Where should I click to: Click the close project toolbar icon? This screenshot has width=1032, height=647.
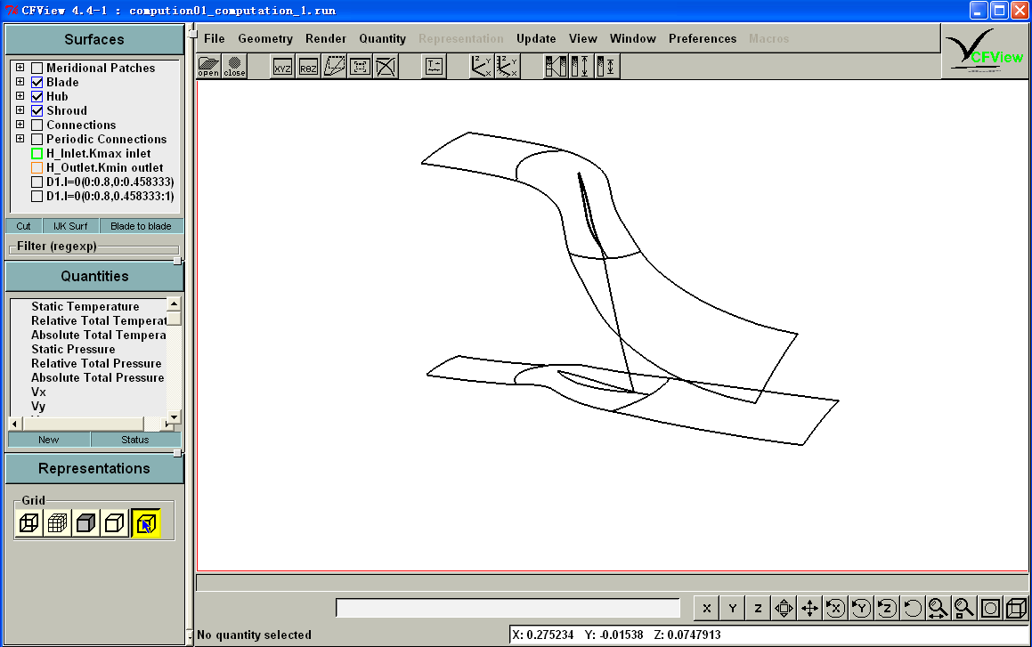click(234, 67)
